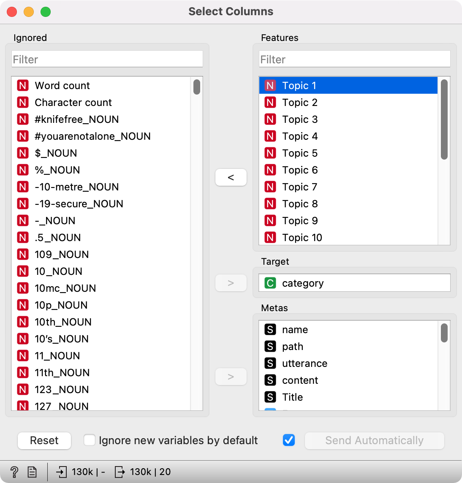Click numeric icon beside Topic 5

[270, 153]
